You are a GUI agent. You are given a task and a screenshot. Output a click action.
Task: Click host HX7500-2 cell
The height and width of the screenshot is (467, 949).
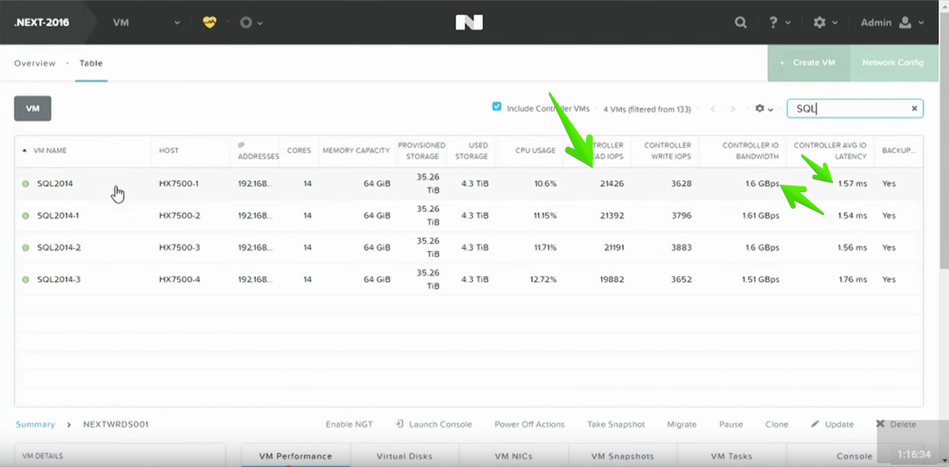pyautogui.click(x=180, y=216)
